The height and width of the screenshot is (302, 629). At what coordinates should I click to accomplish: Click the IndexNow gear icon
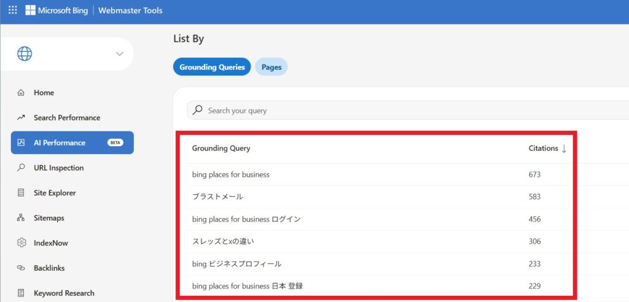point(21,243)
